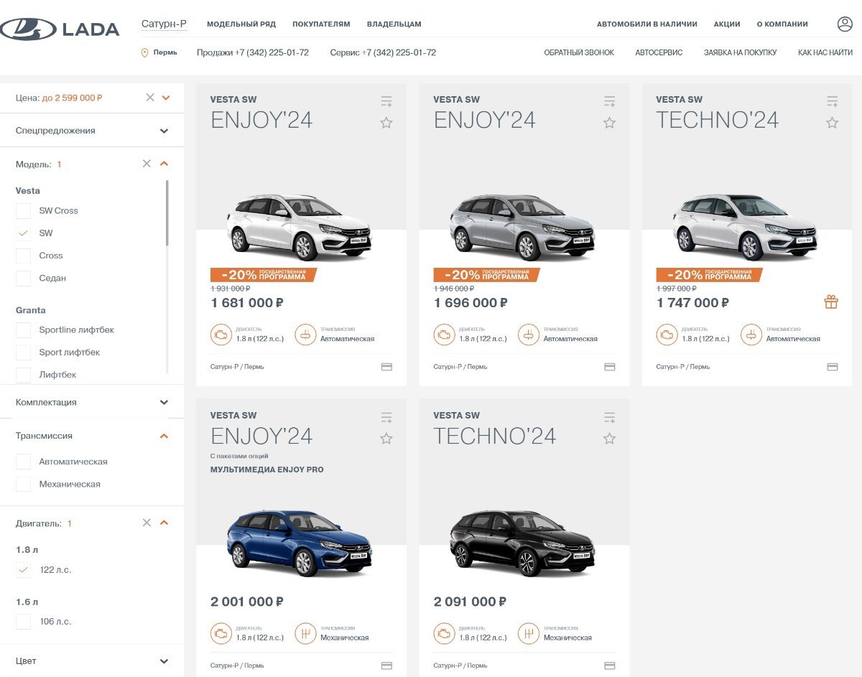Star the black 2 091 000 ₽ Techno'24

point(610,439)
